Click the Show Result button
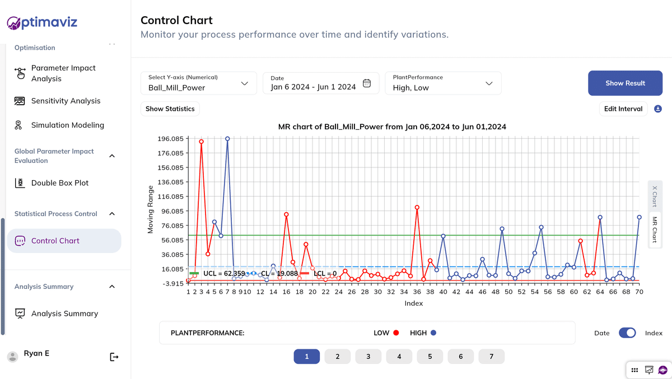This screenshot has width=672, height=379. pos(625,83)
